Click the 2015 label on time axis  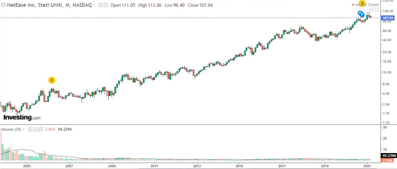pos(239,166)
